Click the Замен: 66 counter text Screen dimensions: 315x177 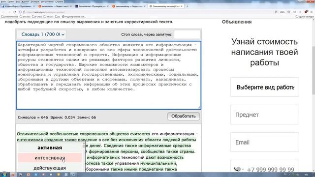tap(87, 118)
